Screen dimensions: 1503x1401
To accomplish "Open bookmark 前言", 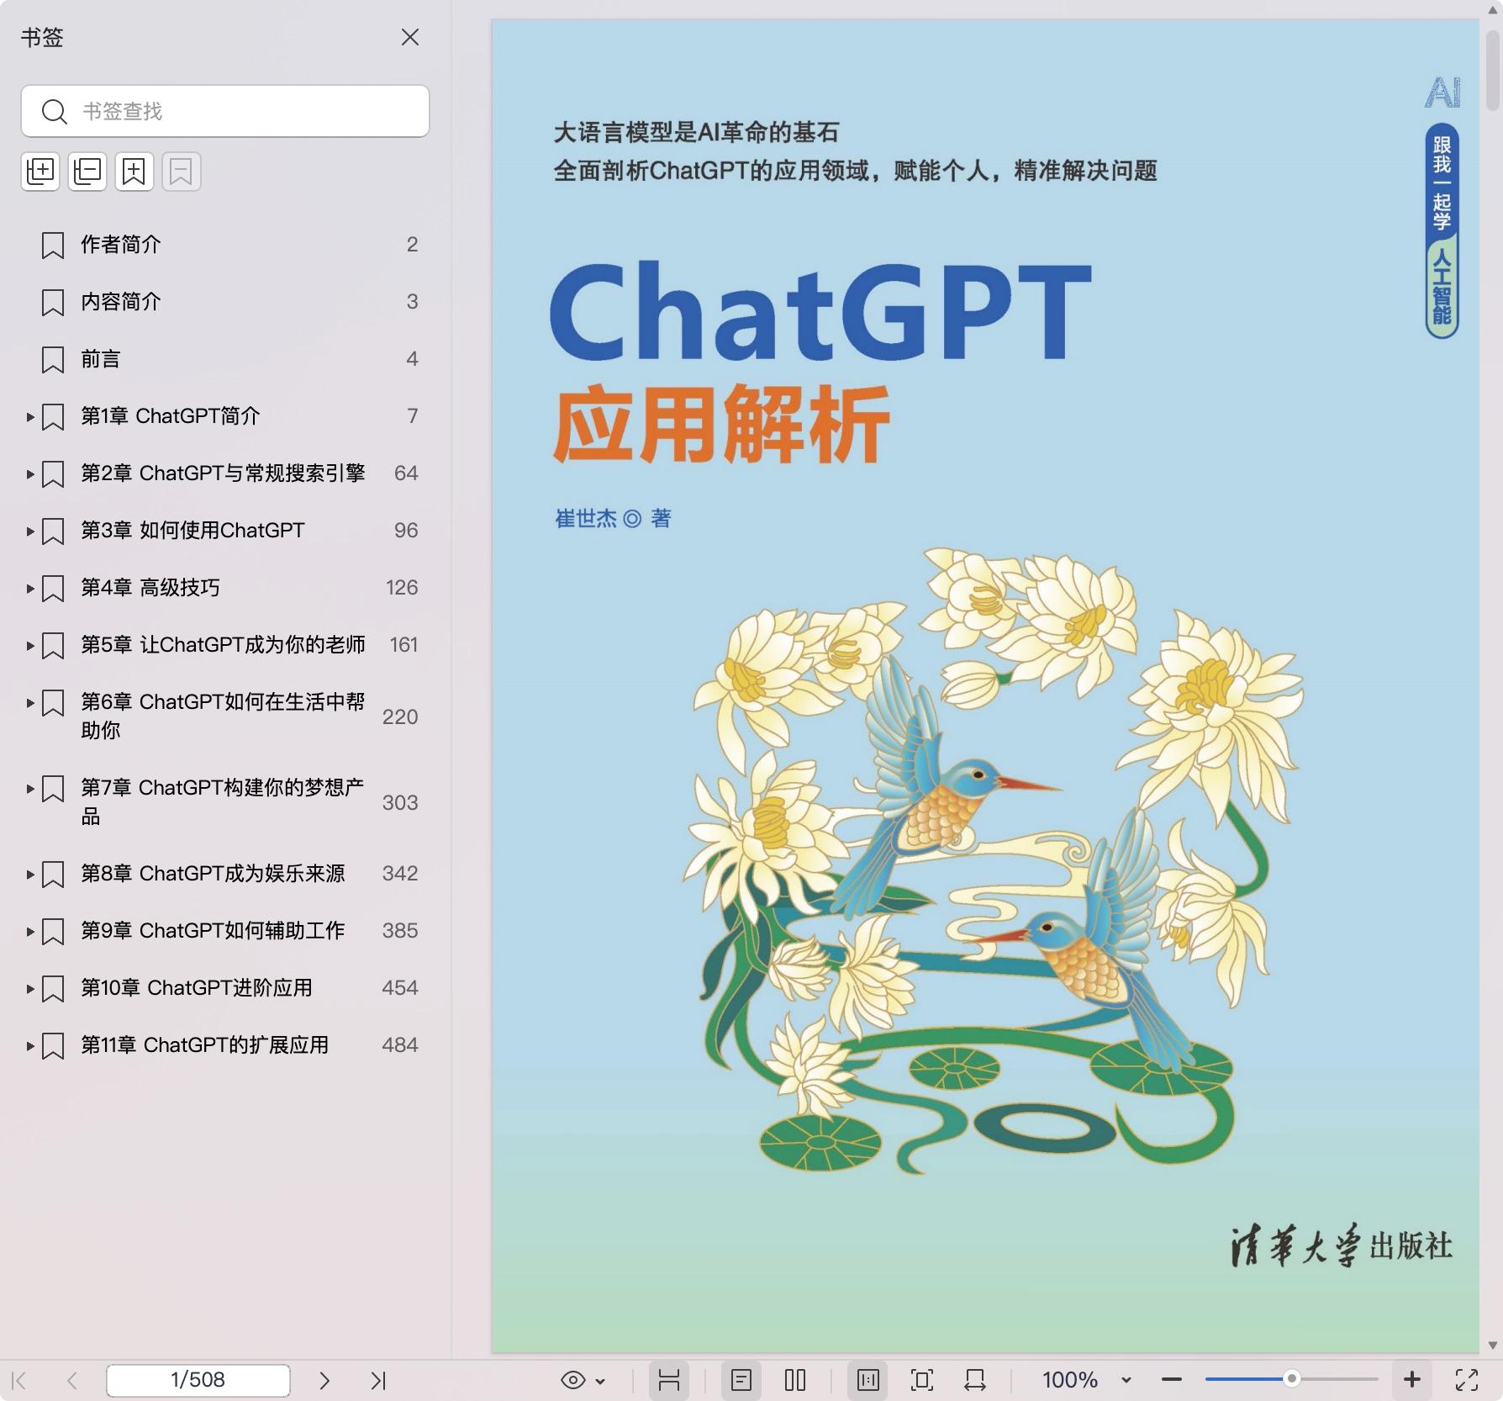I will point(101,359).
